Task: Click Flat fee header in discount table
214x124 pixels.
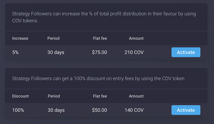Action: [100, 96]
